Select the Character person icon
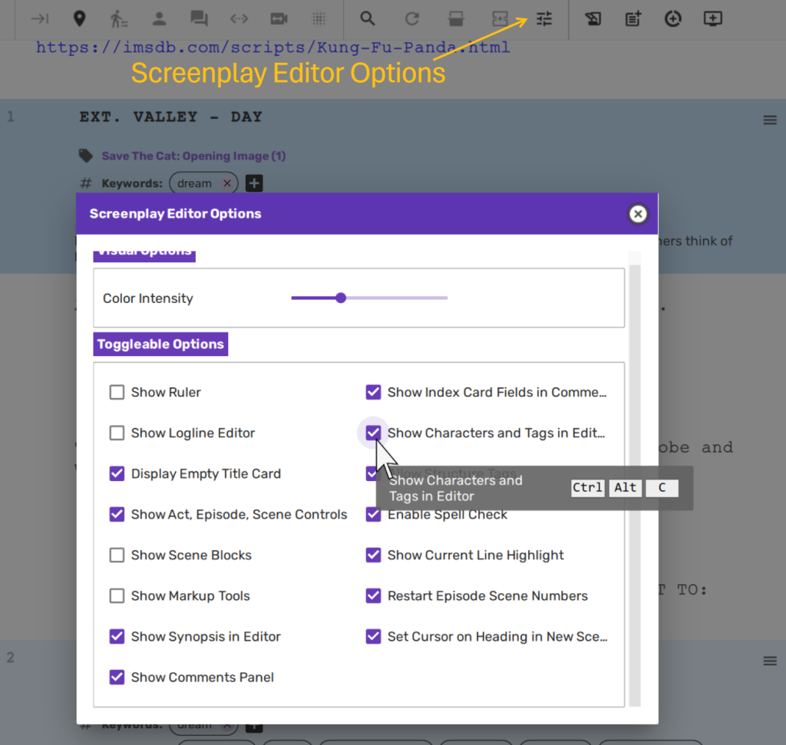 click(159, 18)
